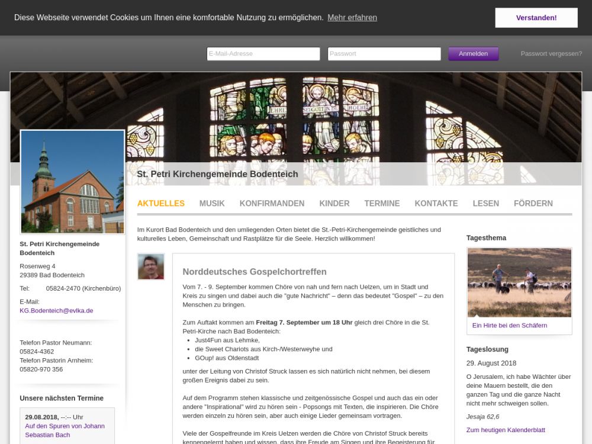The width and height of the screenshot is (592, 444).
Task: Open the Johann Sebastian Bach event link
Action: (65, 430)
